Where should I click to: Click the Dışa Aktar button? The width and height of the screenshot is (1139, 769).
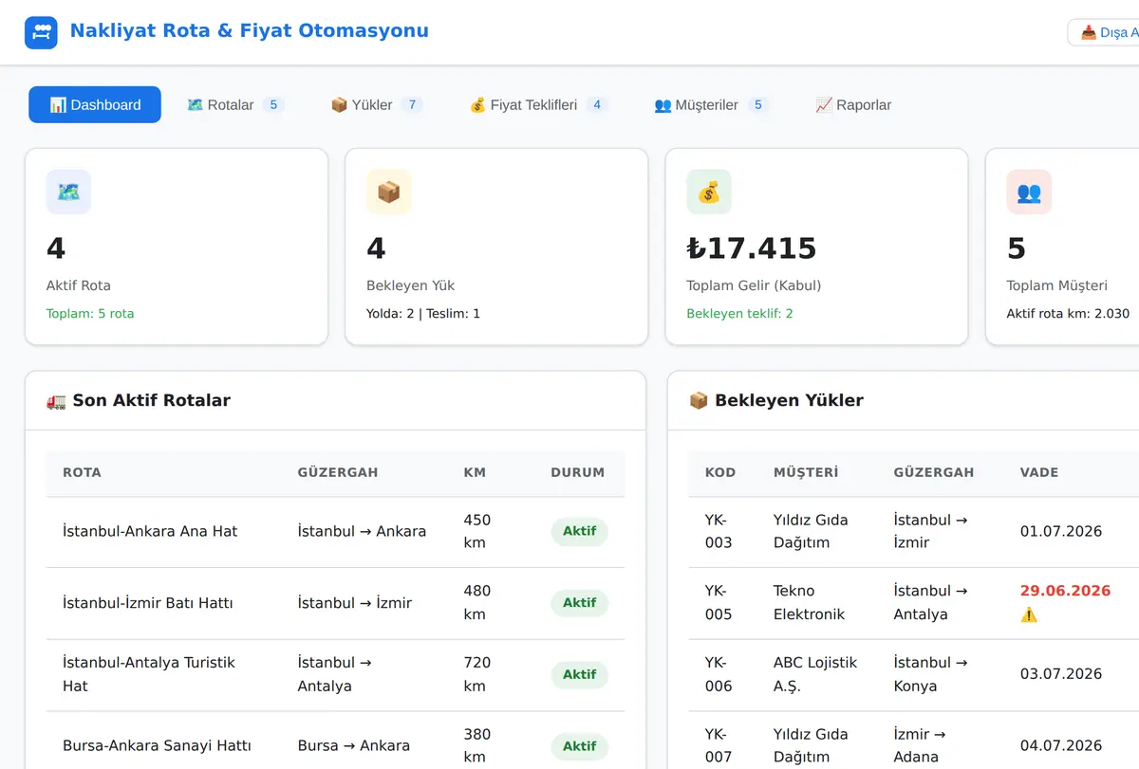(x=1104, y=32)
